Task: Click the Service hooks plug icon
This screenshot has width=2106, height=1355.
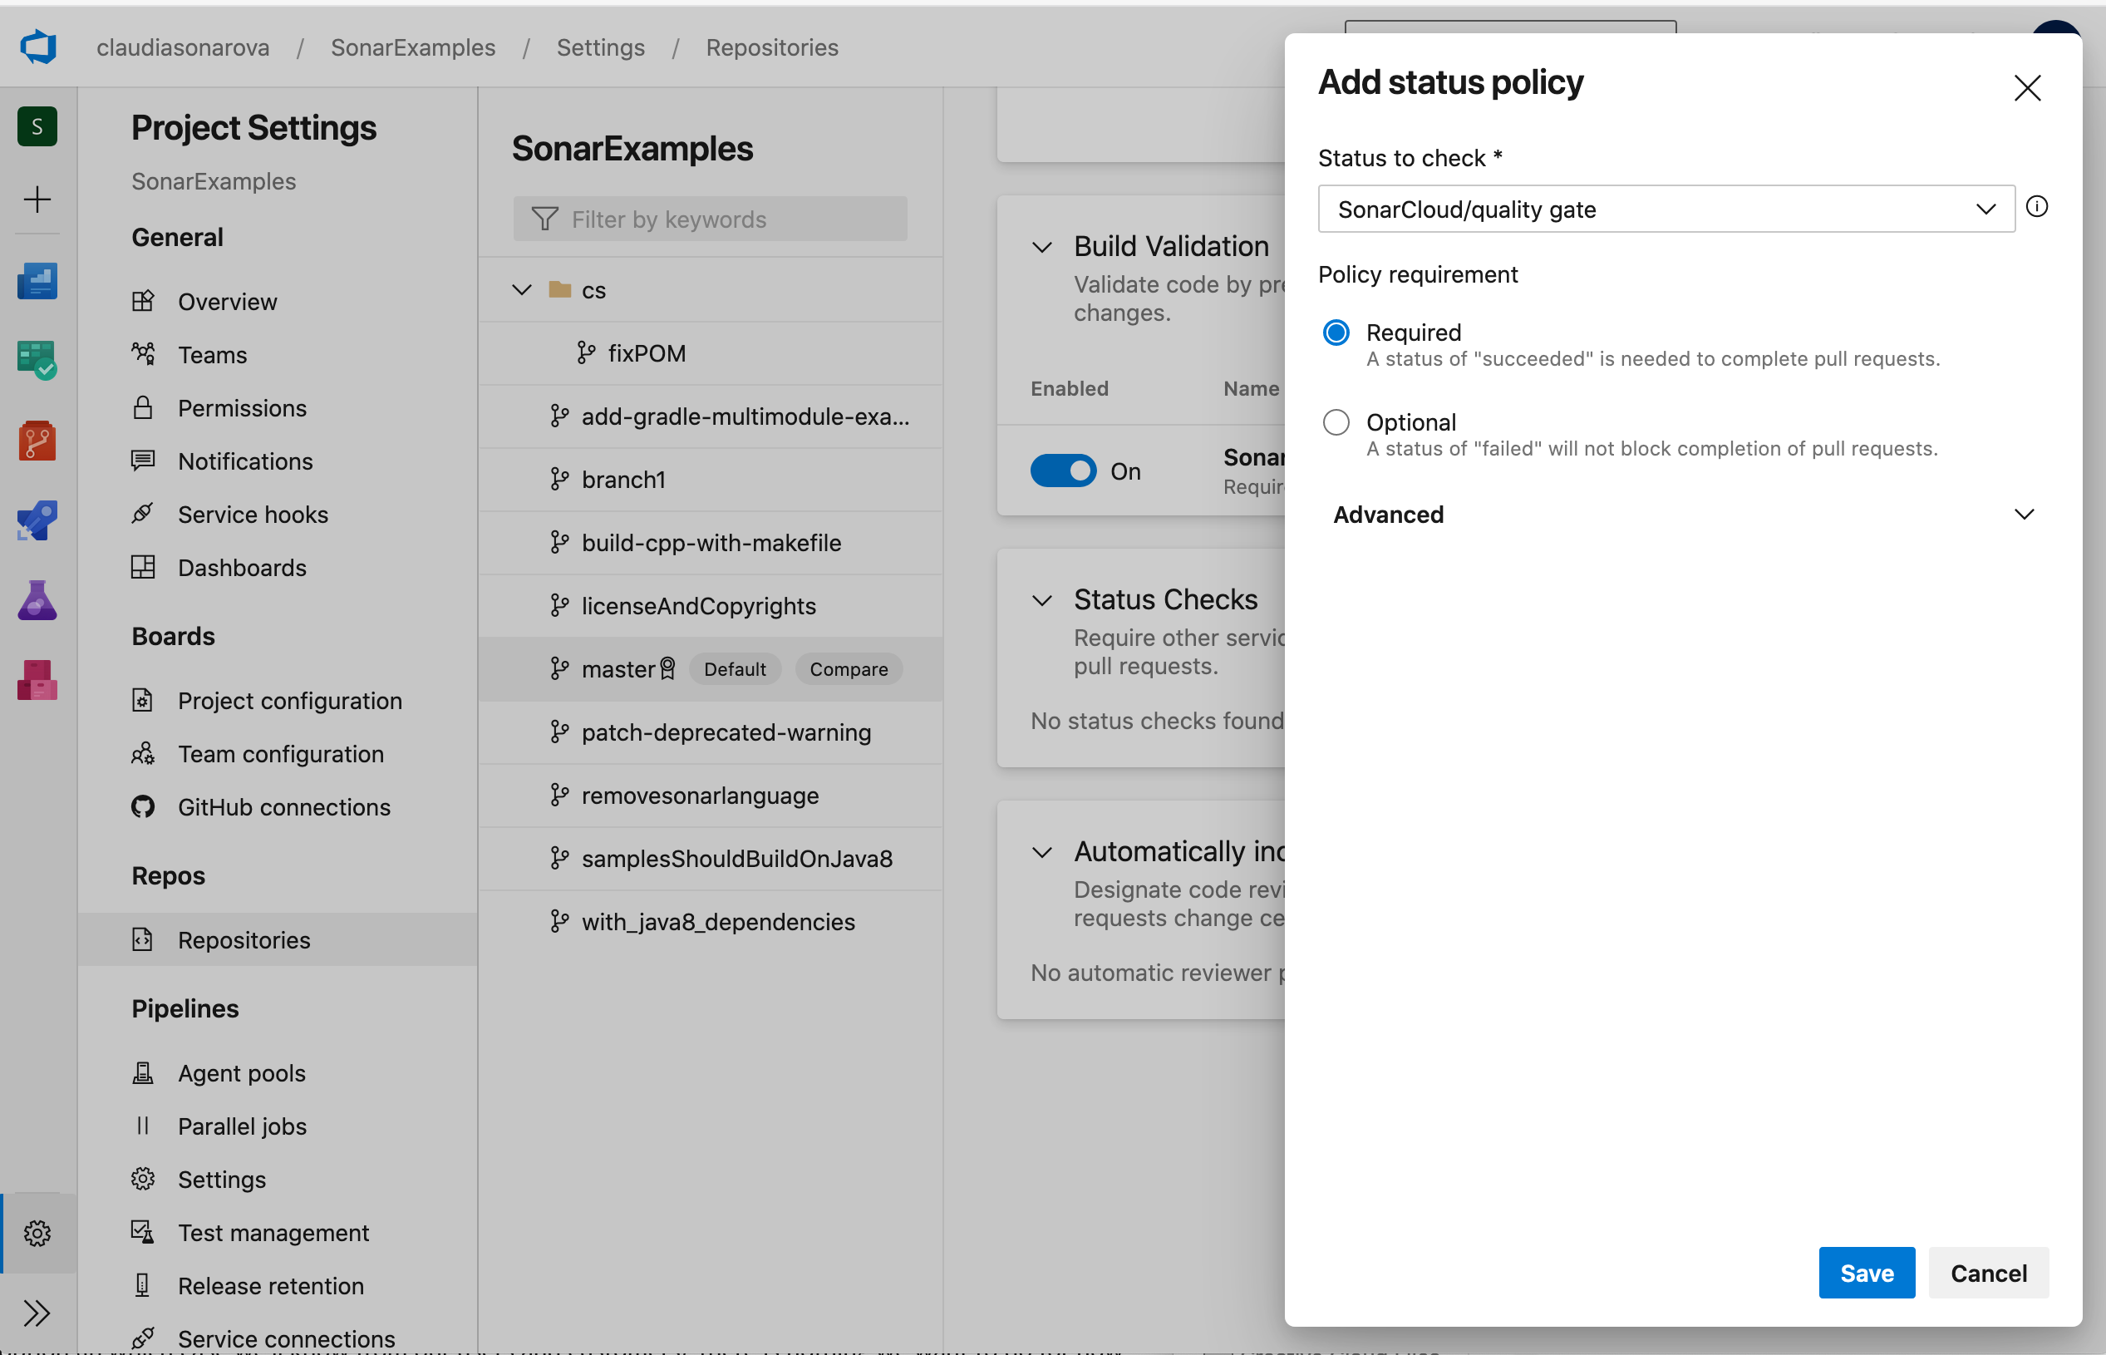Action: click(x=142, y=514)
